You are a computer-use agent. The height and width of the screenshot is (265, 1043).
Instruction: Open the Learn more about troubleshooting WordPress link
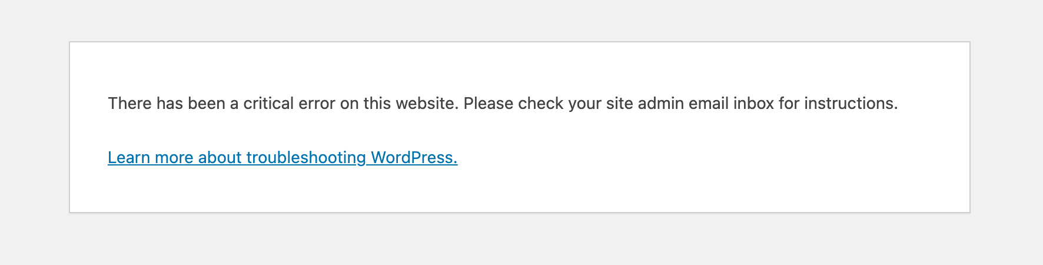click(x=283, y=158)
